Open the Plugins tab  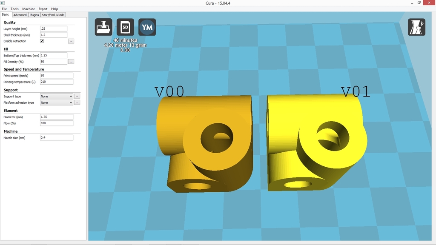pyautogui.click(x=34, y=15)
